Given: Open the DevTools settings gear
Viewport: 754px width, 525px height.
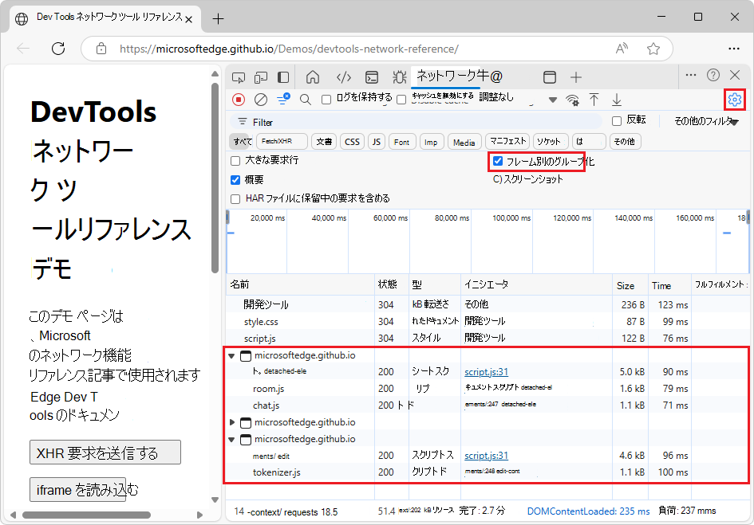Looking at the screenshot, I should 733,100.
